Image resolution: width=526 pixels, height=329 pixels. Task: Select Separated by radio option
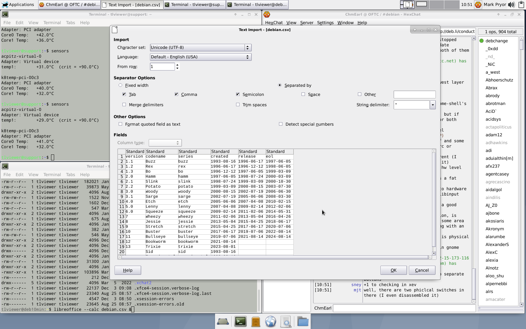point(280,85)
